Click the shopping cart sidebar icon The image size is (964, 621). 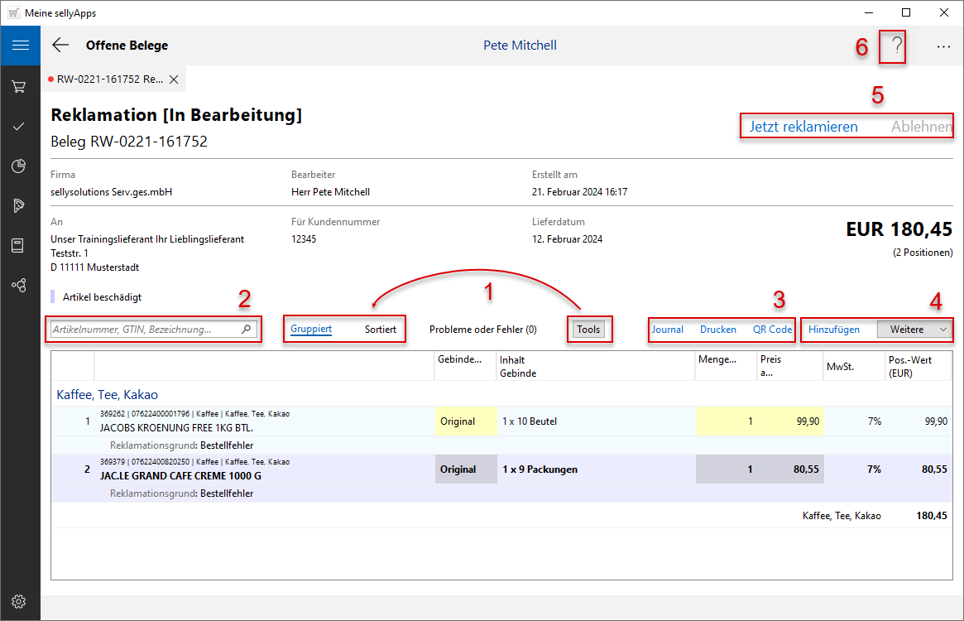pos(20,86)
